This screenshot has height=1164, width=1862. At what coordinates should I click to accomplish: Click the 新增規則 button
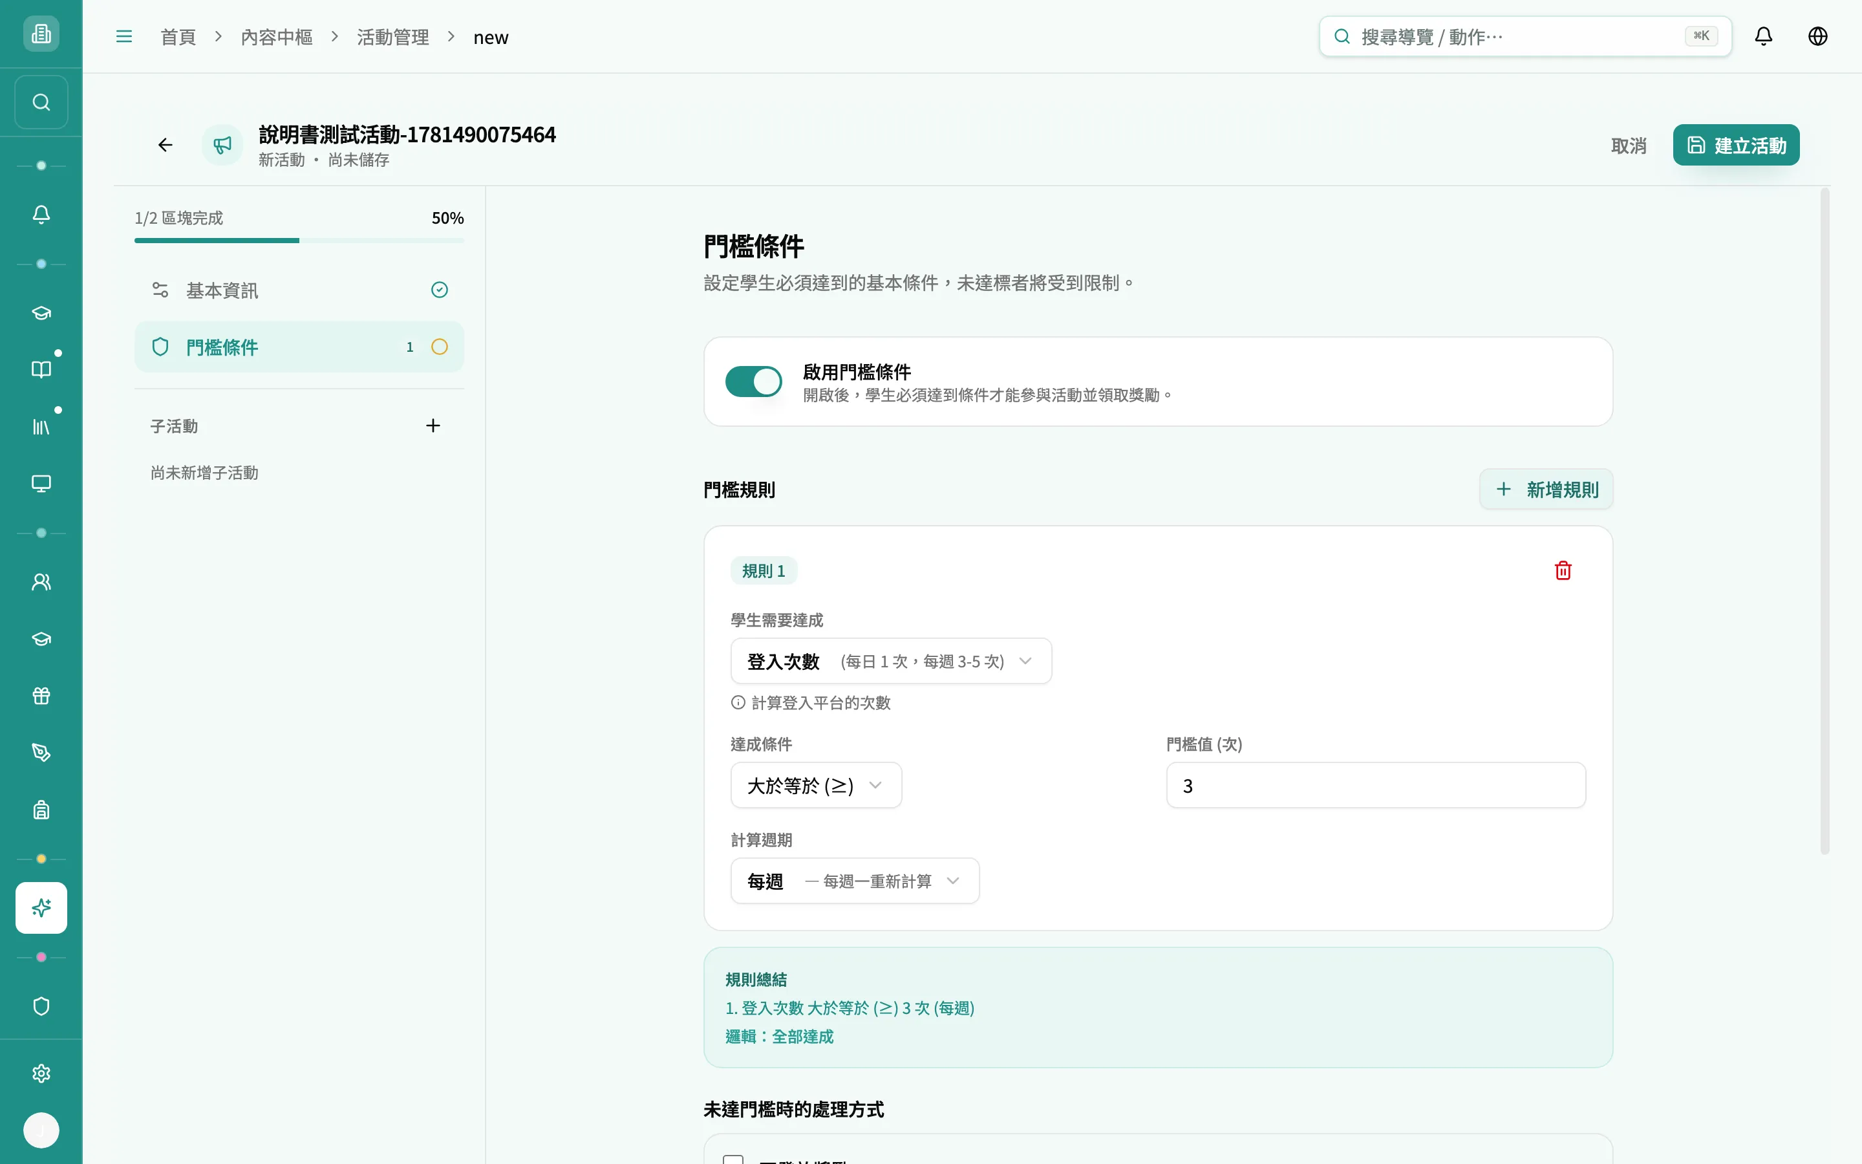[1546, 489]
